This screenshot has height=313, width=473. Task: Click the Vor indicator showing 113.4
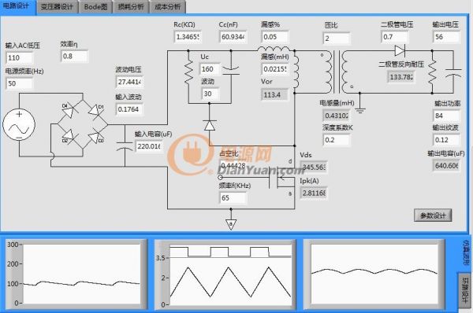click(274, 95)
